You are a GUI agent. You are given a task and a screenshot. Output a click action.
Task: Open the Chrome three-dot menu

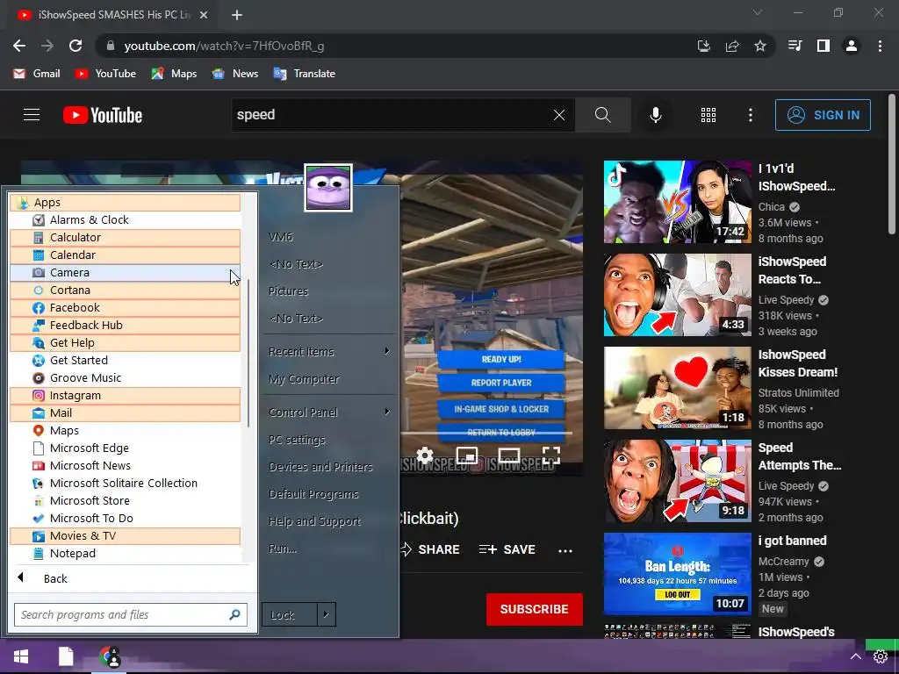click(880, 46)
